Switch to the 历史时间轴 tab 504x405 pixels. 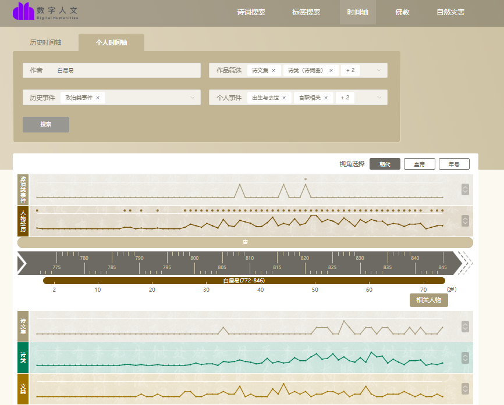[x=45, y=42]
